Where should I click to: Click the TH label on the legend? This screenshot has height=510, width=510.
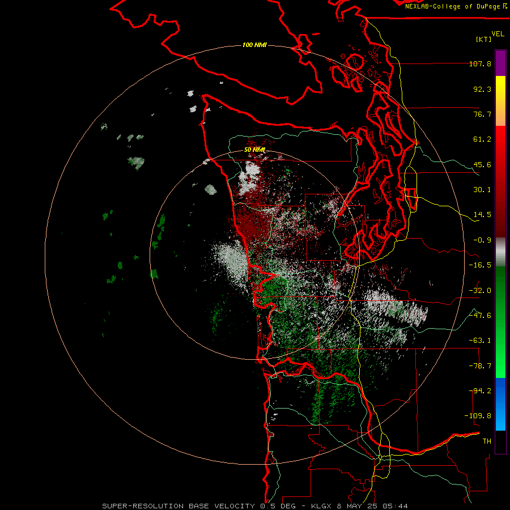(487, 441)
